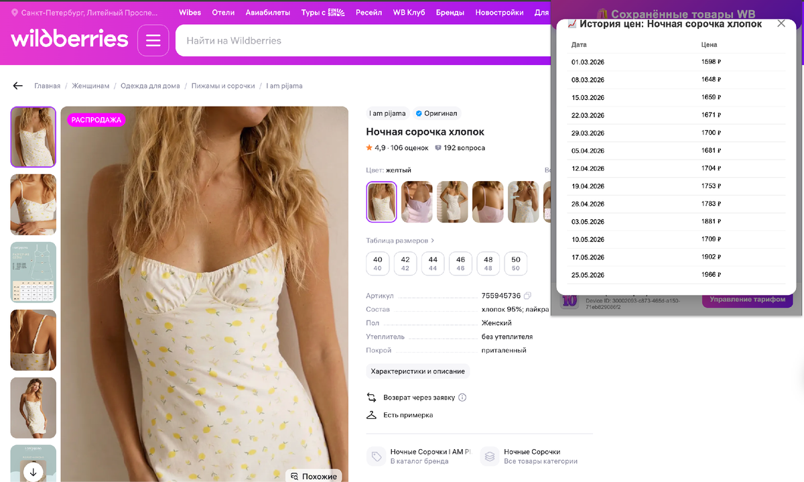Go to I am pijama breadcrumb
Image resolution: width=804 pixels, height=482 pixels.
pyautogui.click(x=284, y=86)
